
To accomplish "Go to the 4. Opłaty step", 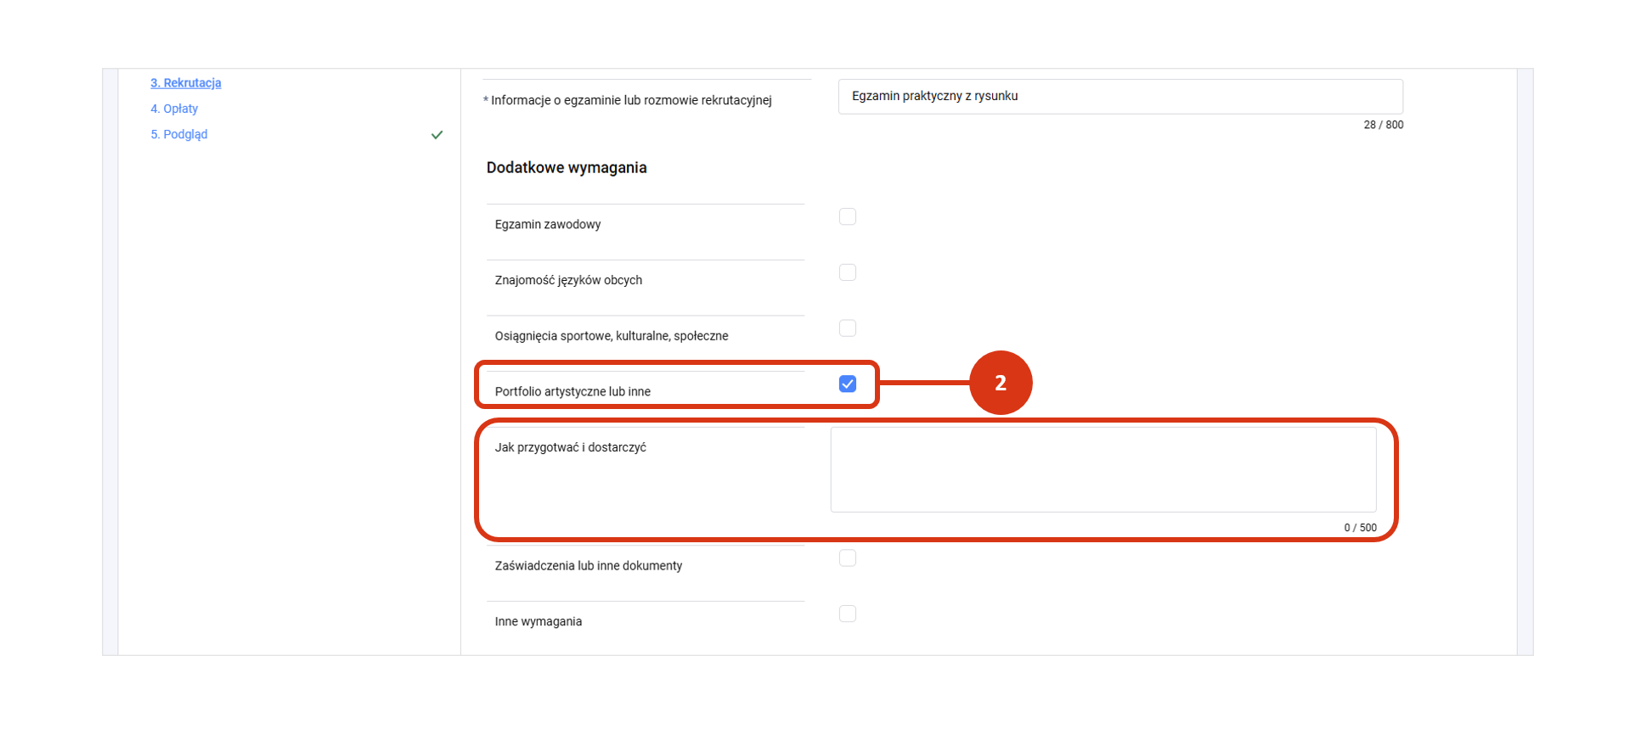I will pyautogui.click(x=174, y=109).
